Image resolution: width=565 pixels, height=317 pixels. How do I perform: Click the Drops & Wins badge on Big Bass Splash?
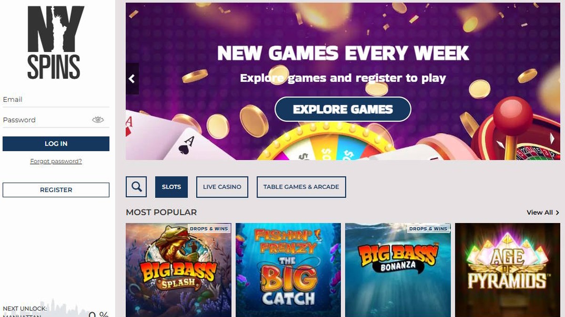point(209,229)
